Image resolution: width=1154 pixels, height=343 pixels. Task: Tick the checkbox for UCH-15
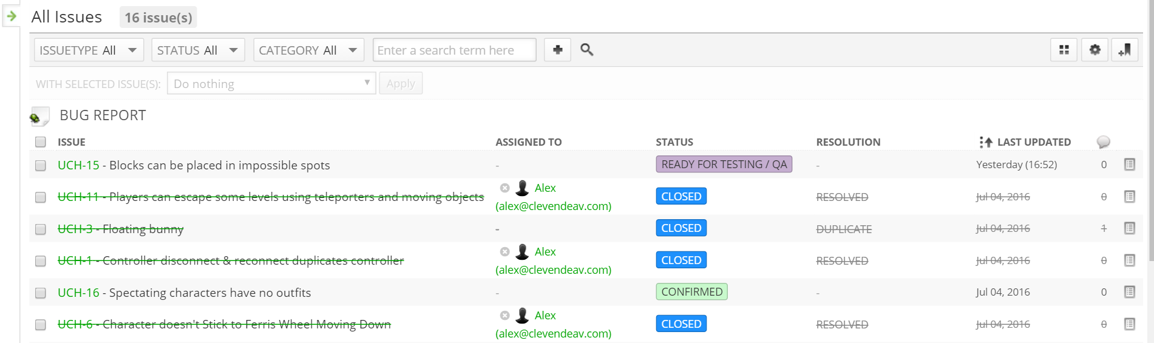(x=41, y=165)
